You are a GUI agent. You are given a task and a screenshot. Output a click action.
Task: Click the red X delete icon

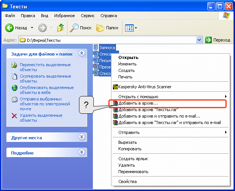pos(14,116)
